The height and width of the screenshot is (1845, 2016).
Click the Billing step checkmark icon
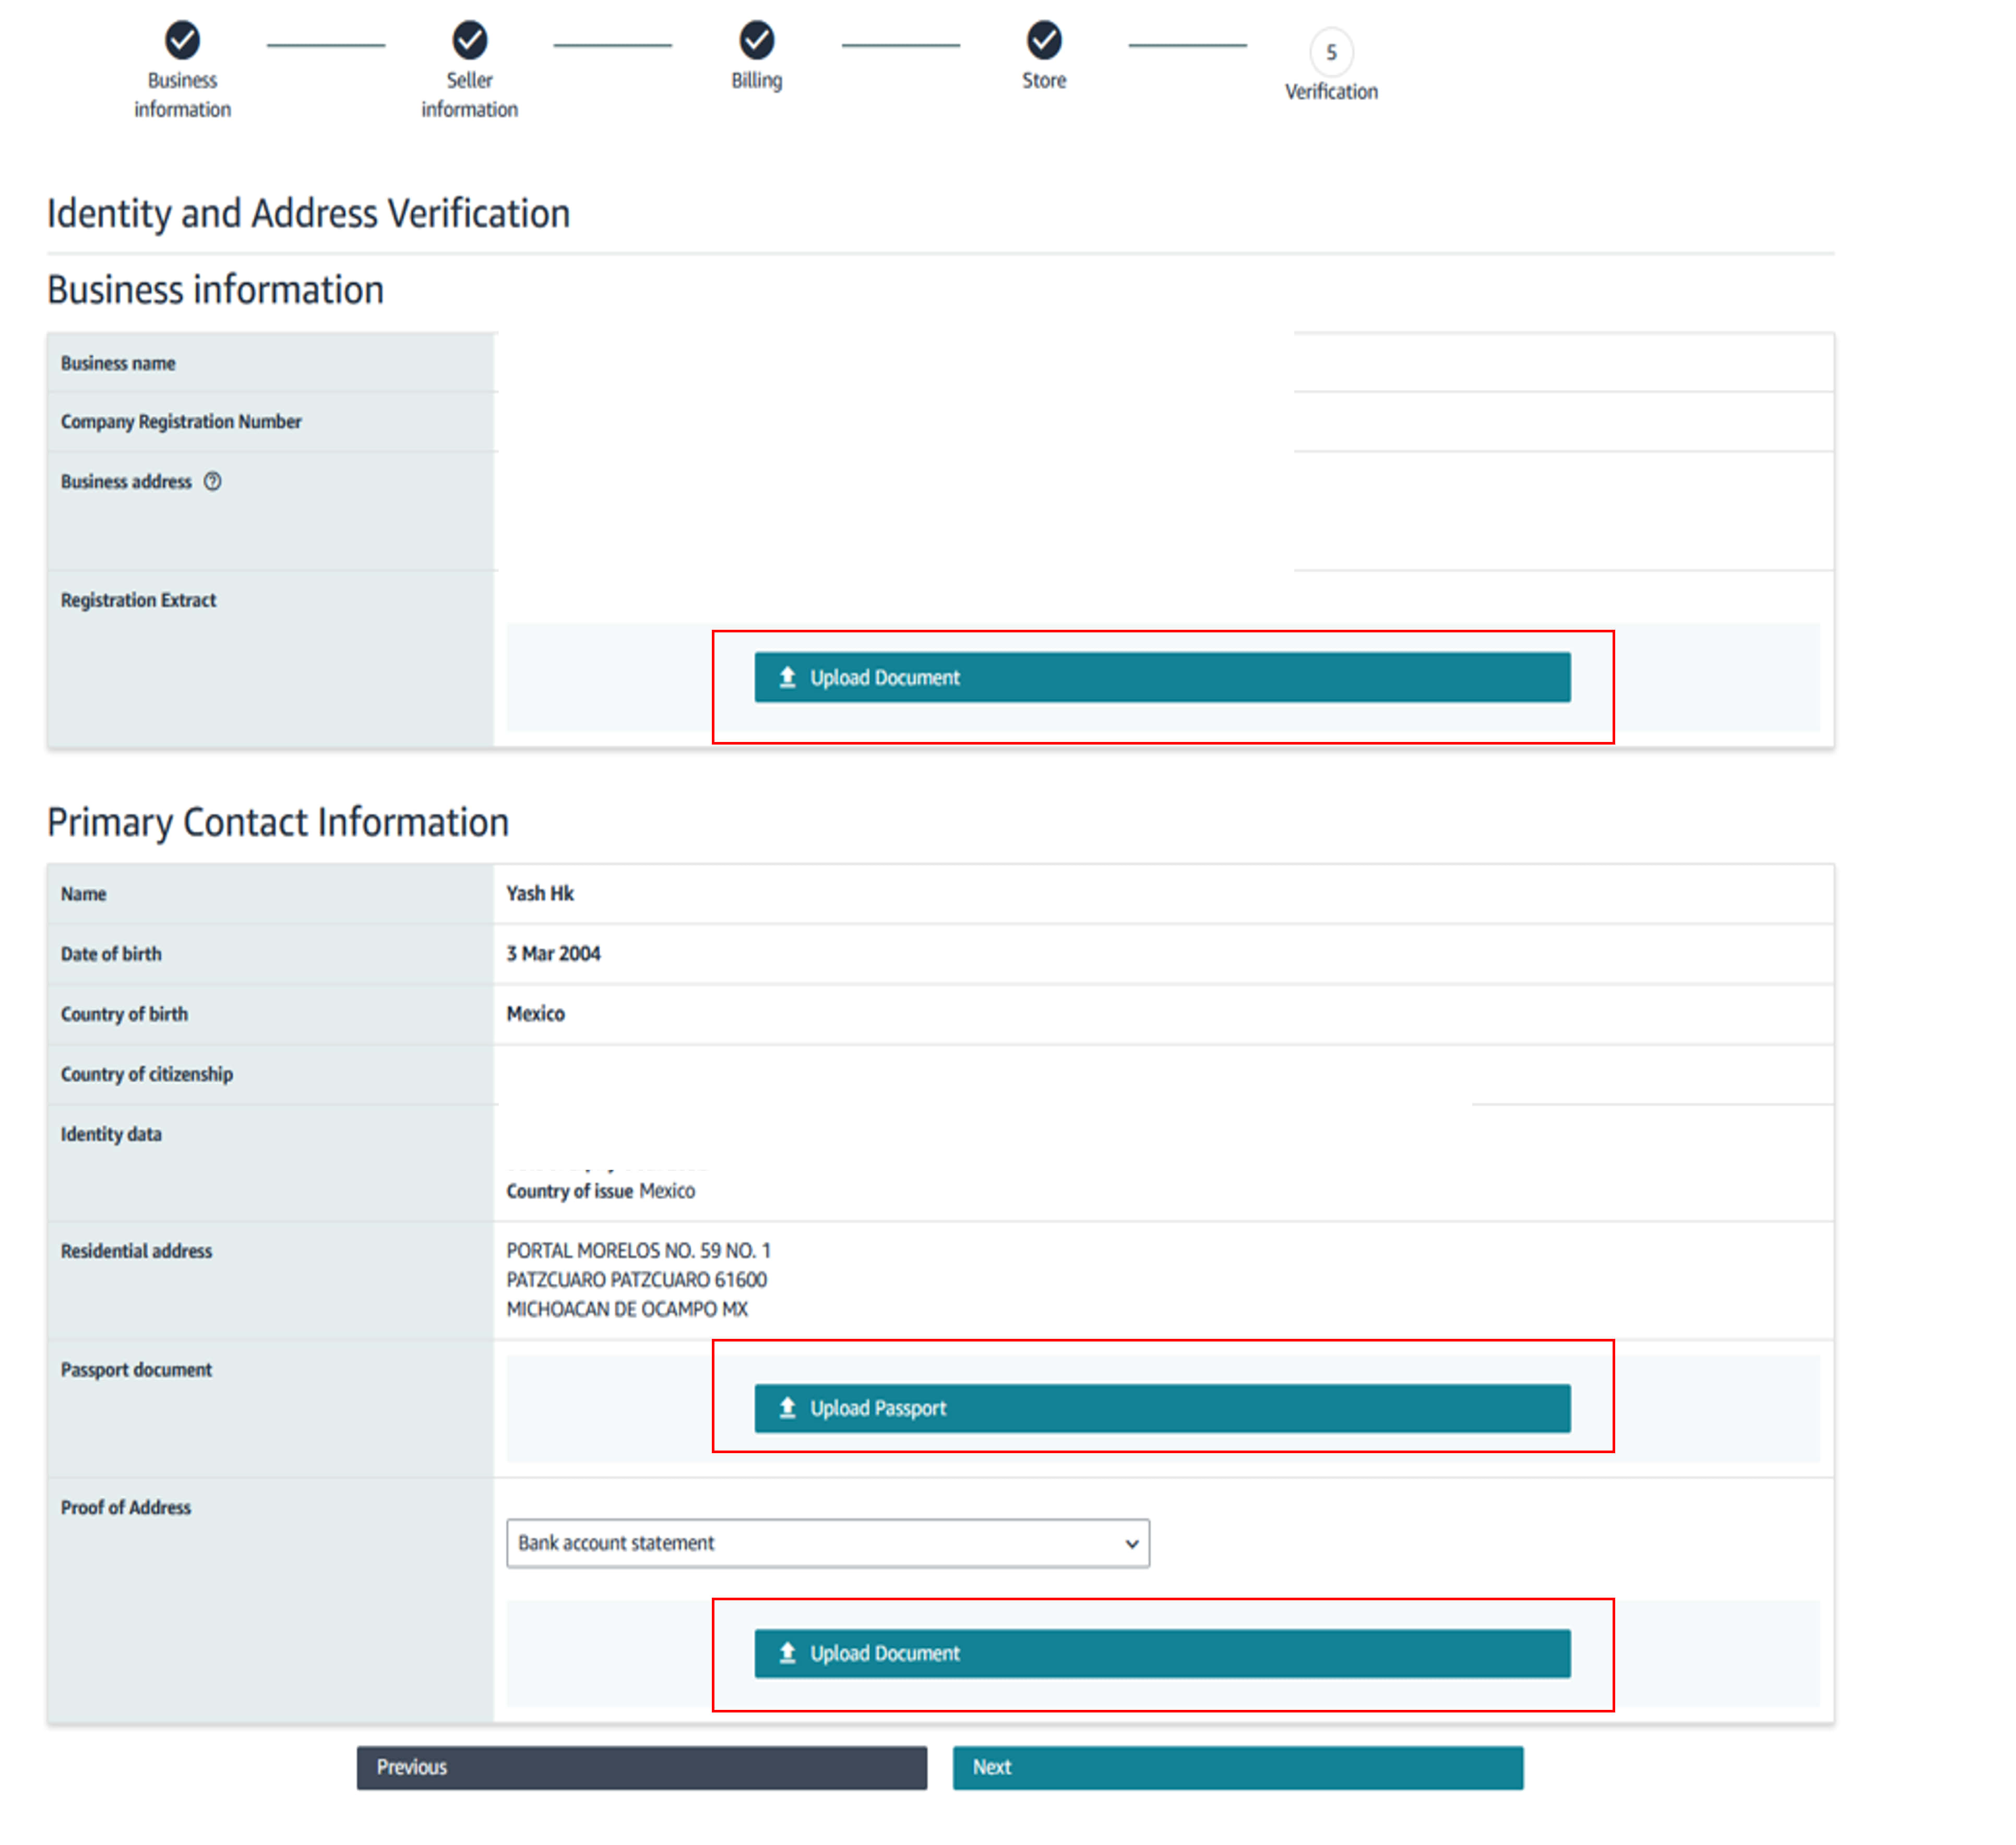756,41
